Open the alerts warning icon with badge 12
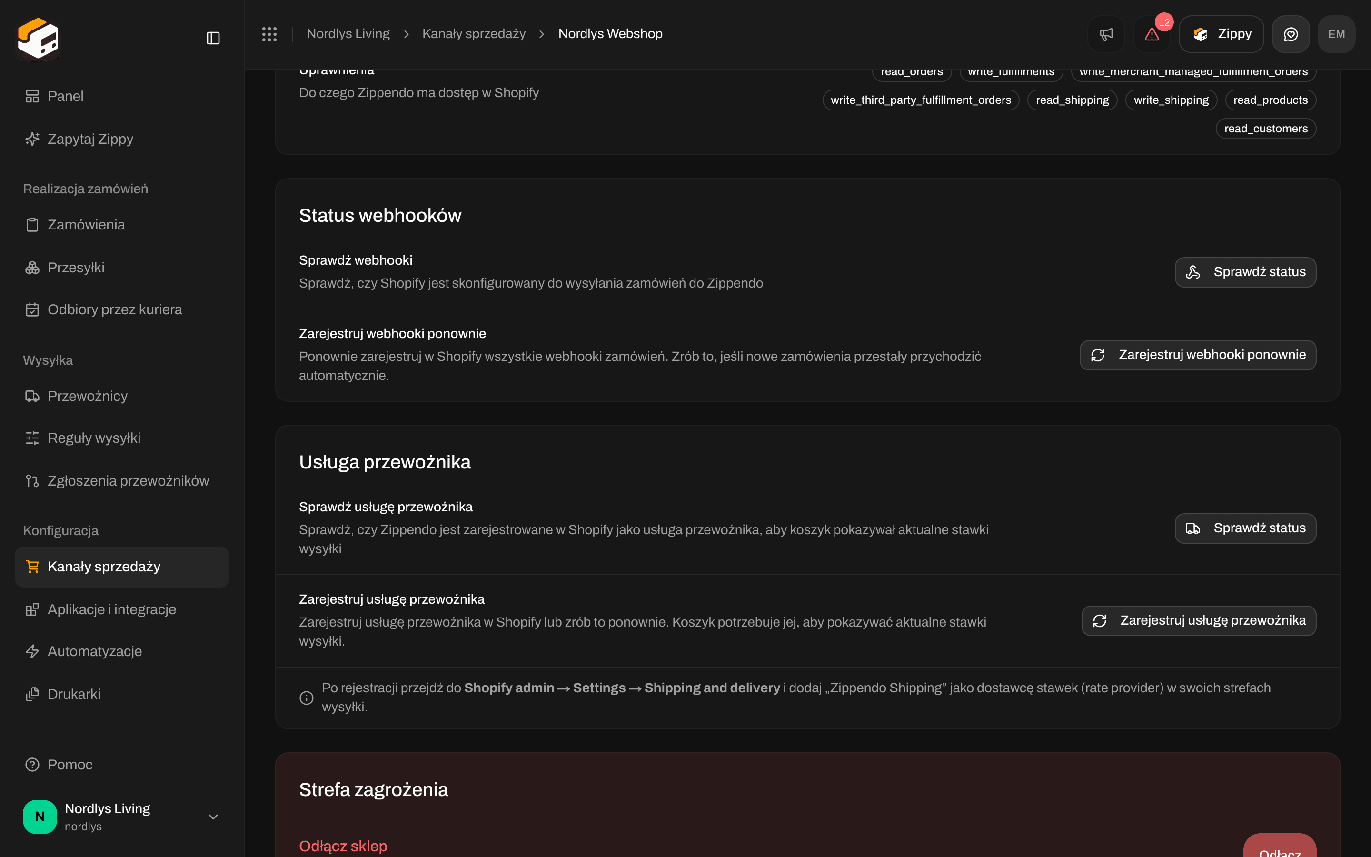This screenshot has width=1371, height=857. tap(1152, 34)
